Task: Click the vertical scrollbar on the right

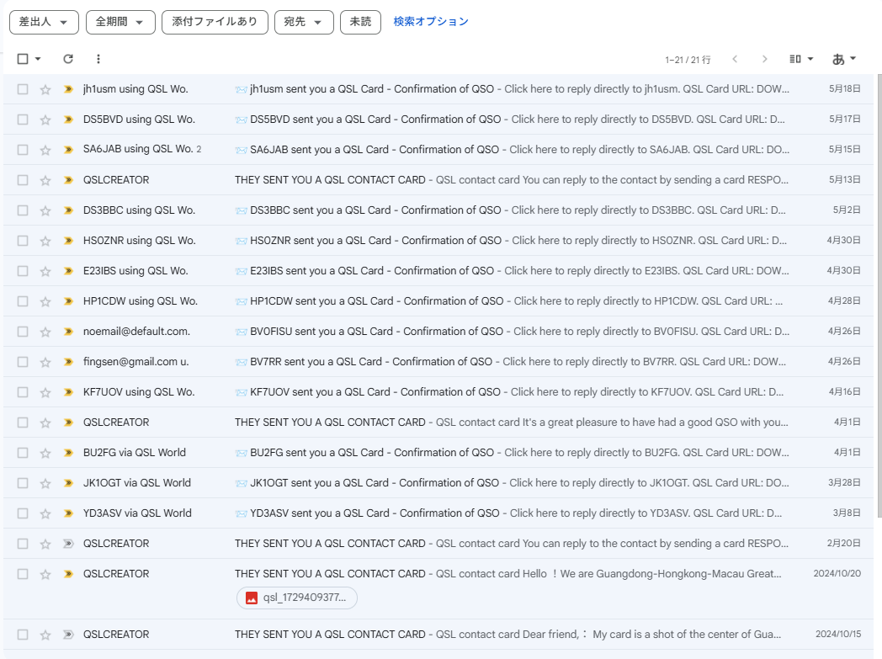Action: tap(879, 295)
